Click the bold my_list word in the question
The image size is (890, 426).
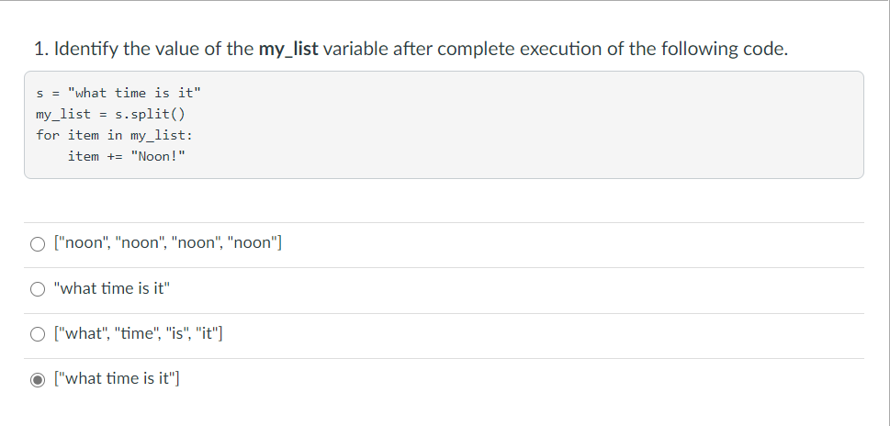[x=288, y=50]
